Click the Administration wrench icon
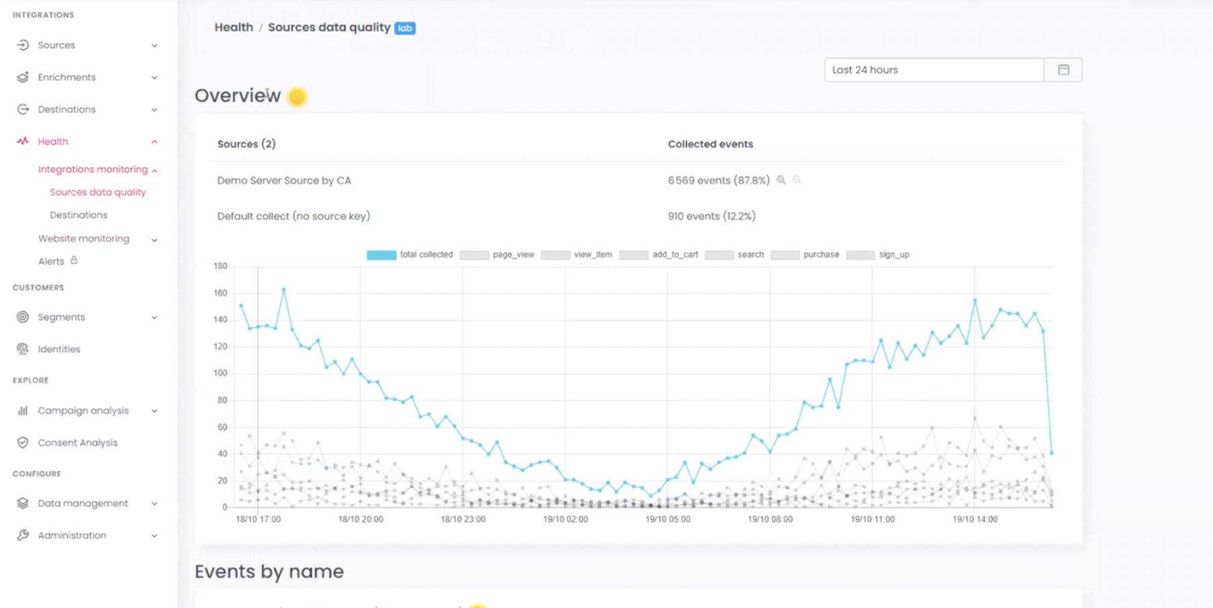 click(23, 535)
